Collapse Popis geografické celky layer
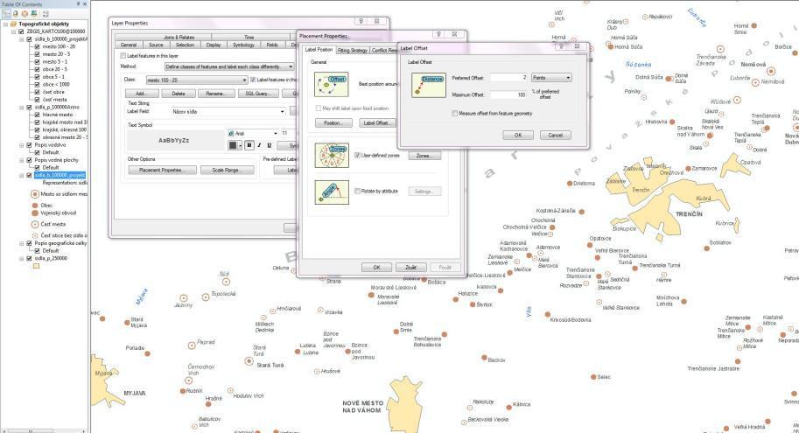 (x=22, y=243)
